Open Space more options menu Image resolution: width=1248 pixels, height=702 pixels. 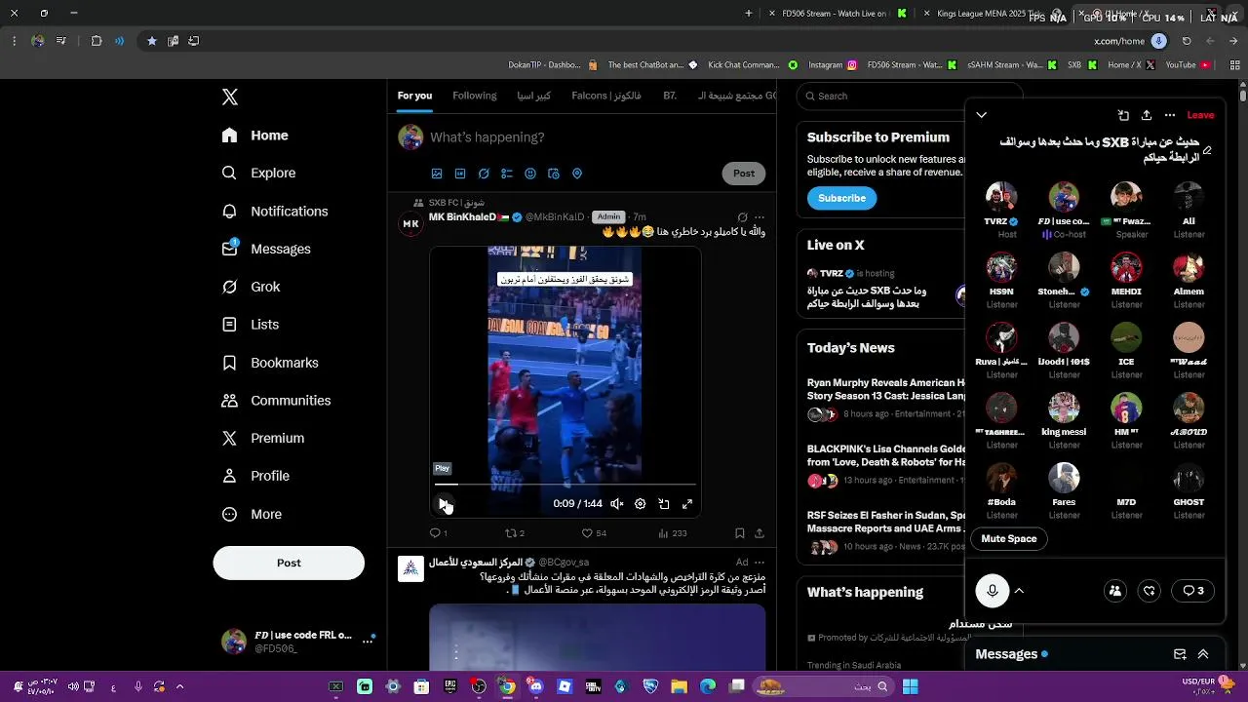point(1170,115)
